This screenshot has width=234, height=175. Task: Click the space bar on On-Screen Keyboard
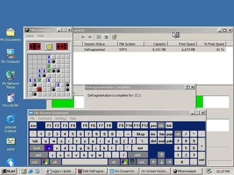(x=85, y=162)
